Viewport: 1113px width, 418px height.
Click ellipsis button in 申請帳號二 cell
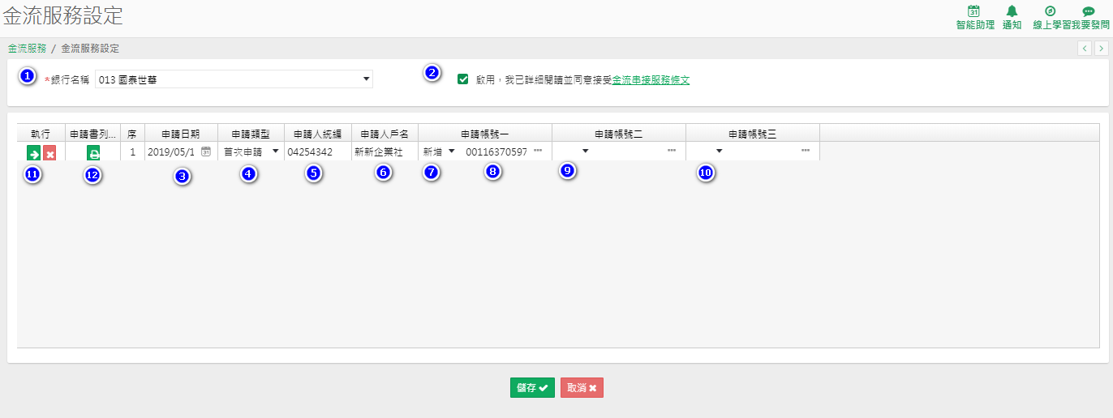[x=672, y=151]
